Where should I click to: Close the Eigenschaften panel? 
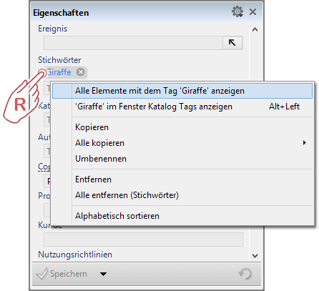(252, 11)
